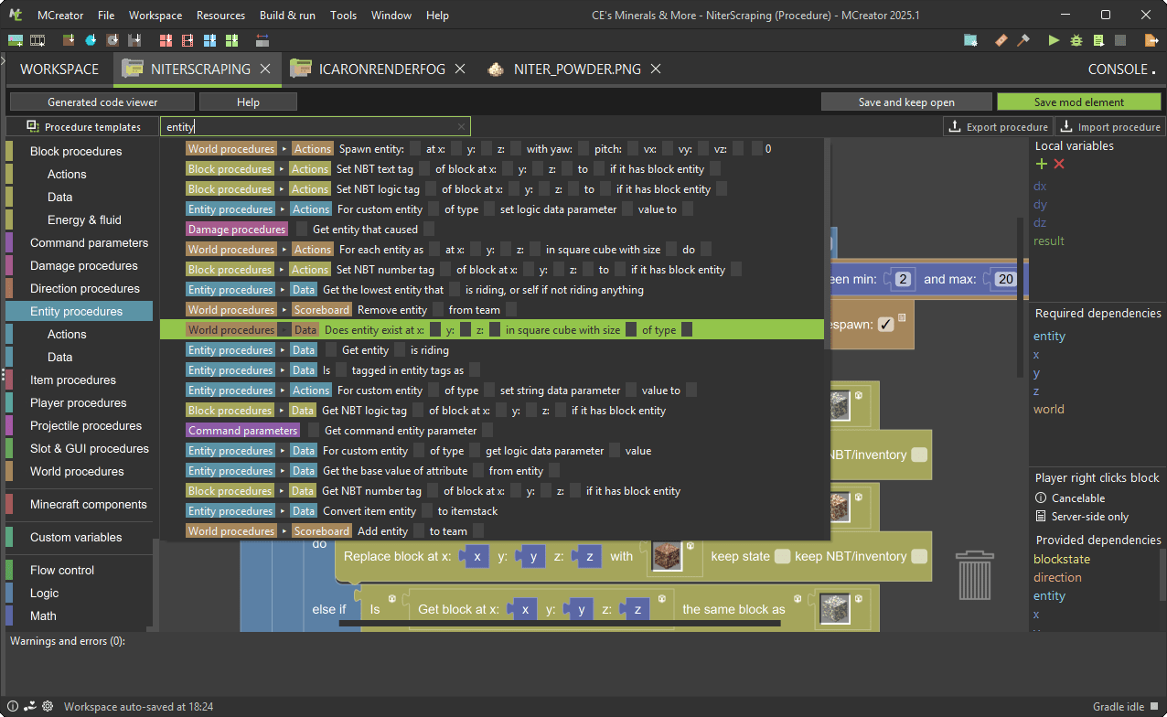Click Export procedure button
Screen dimensions: 1167x717
998,126
